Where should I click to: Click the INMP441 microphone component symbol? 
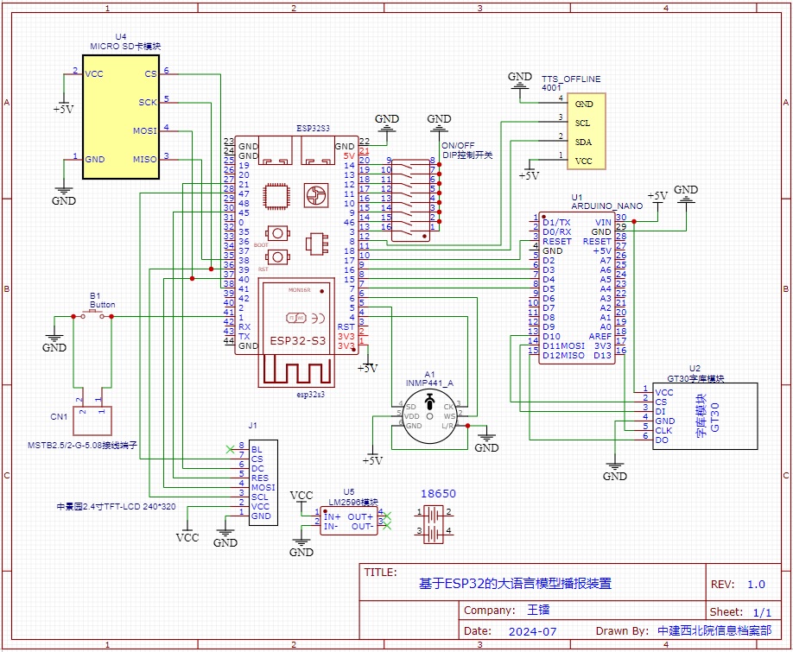click(x=430, y=416)
